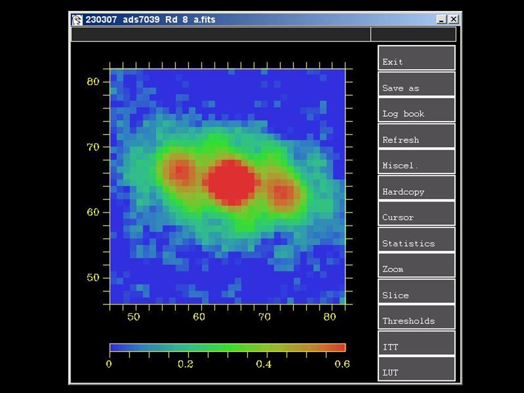Viewport: 524px width, 393px height.
Task: Show image Statistics
Action: click(x=416, y=240)
